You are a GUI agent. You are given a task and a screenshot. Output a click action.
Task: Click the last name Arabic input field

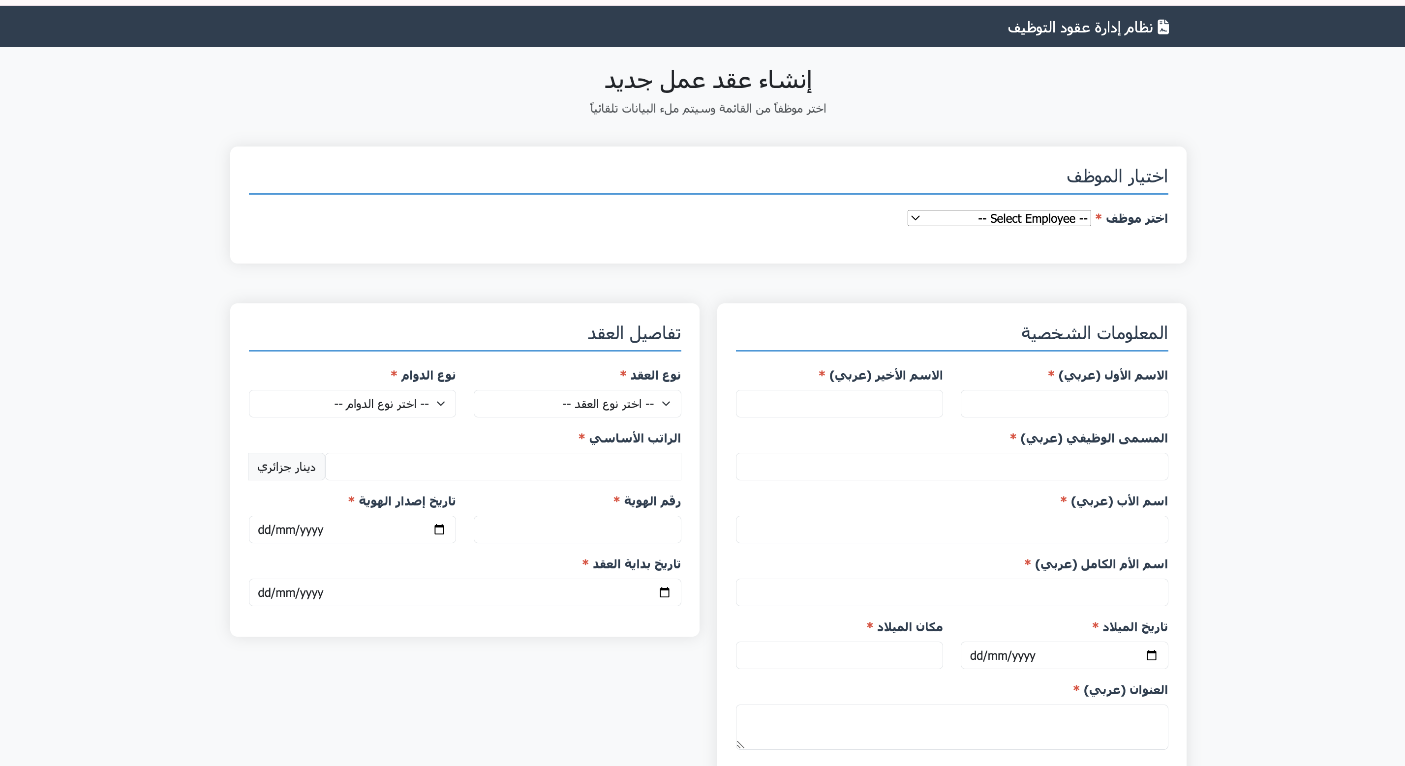839,404
